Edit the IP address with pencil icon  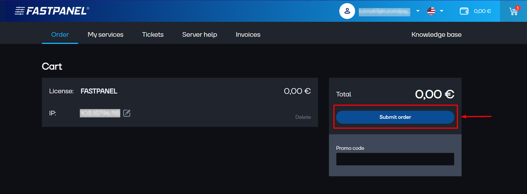(x=127, y=113)
